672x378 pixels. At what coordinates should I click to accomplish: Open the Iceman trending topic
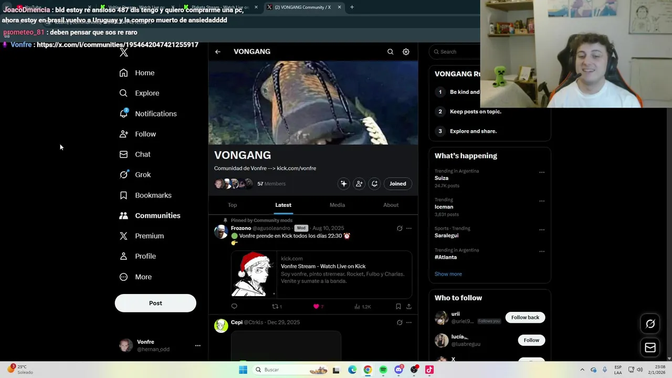point(444,207)
